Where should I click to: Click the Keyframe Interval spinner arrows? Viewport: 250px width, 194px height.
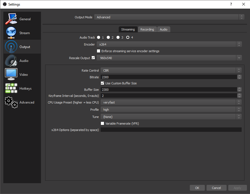pos(239,95)
